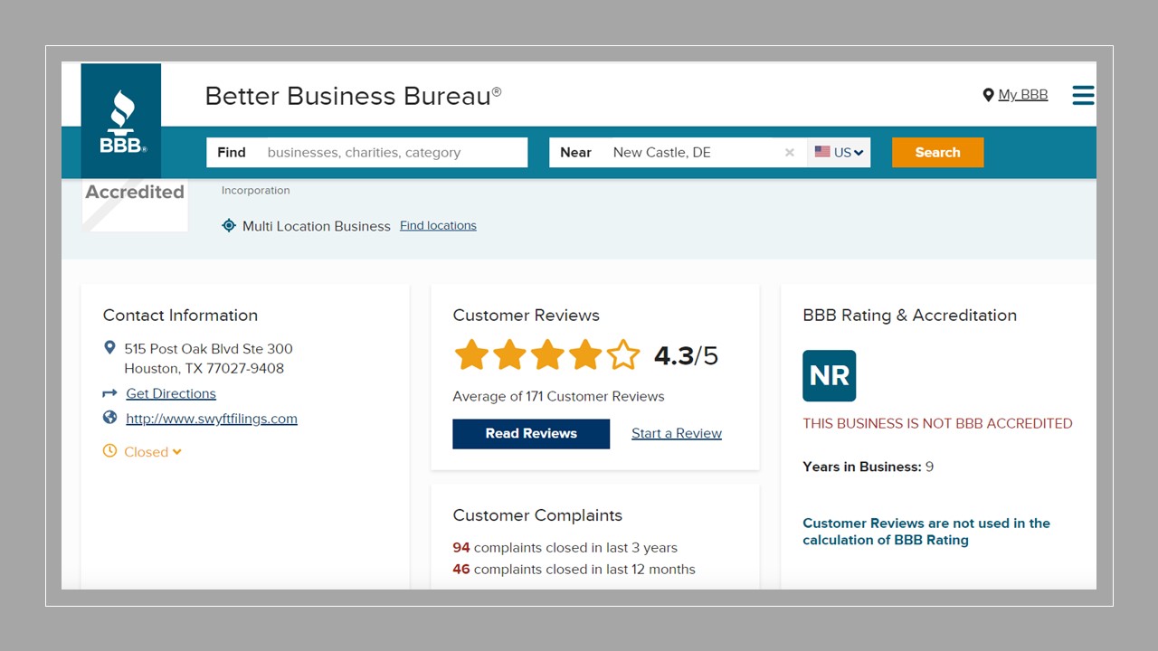Open swyftfilings.com website link
This screenshot has height=651, width=1158.
click(x=212, y=419)
